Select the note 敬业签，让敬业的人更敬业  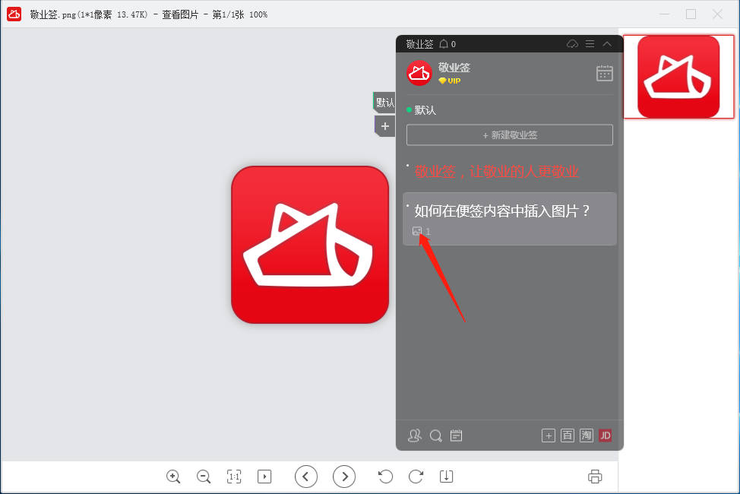coord(496,172)
